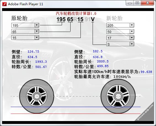Screen dimensions: 156x126
Task: Open the original tire width dropdown showing 195
Action: point(25,25)
